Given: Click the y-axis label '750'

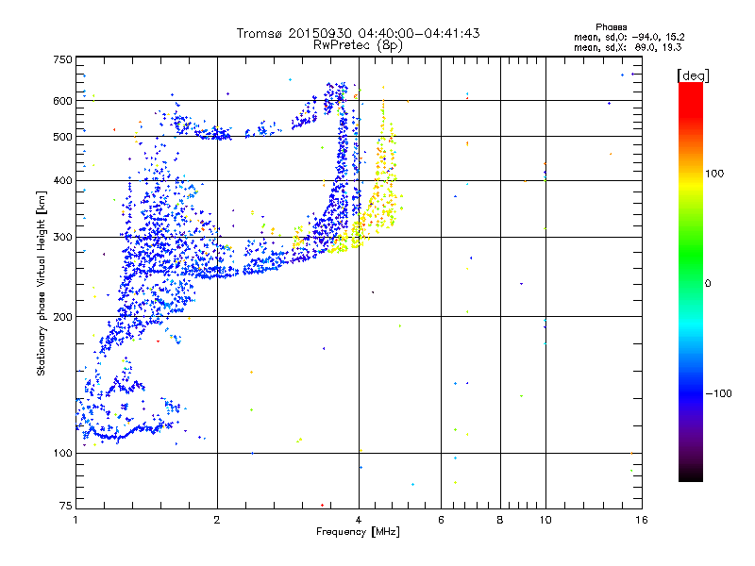Looking at the screenshot, I should click(62, 59).
